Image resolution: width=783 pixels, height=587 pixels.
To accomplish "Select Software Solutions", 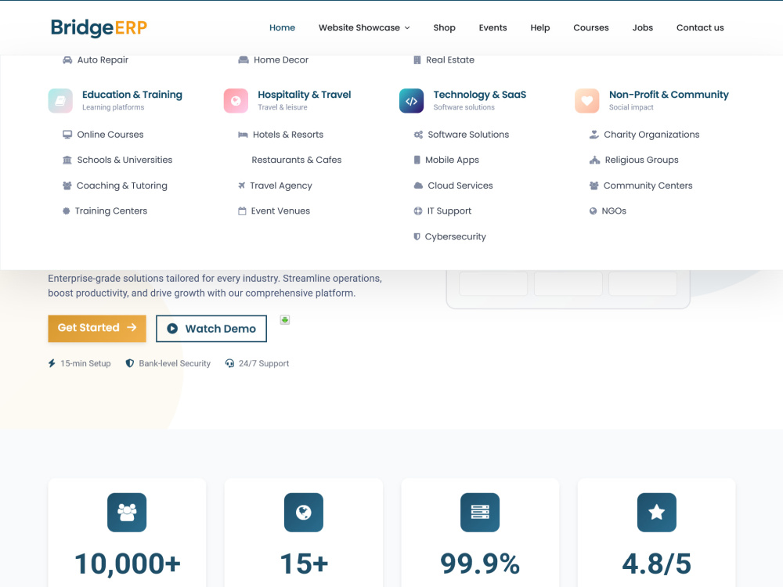I will 468,135.
